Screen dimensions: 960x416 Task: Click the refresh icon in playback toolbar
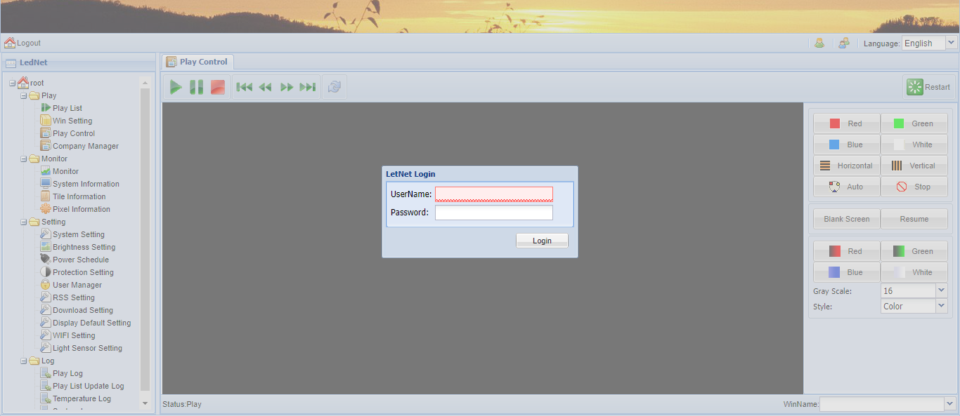pos(335,87)
